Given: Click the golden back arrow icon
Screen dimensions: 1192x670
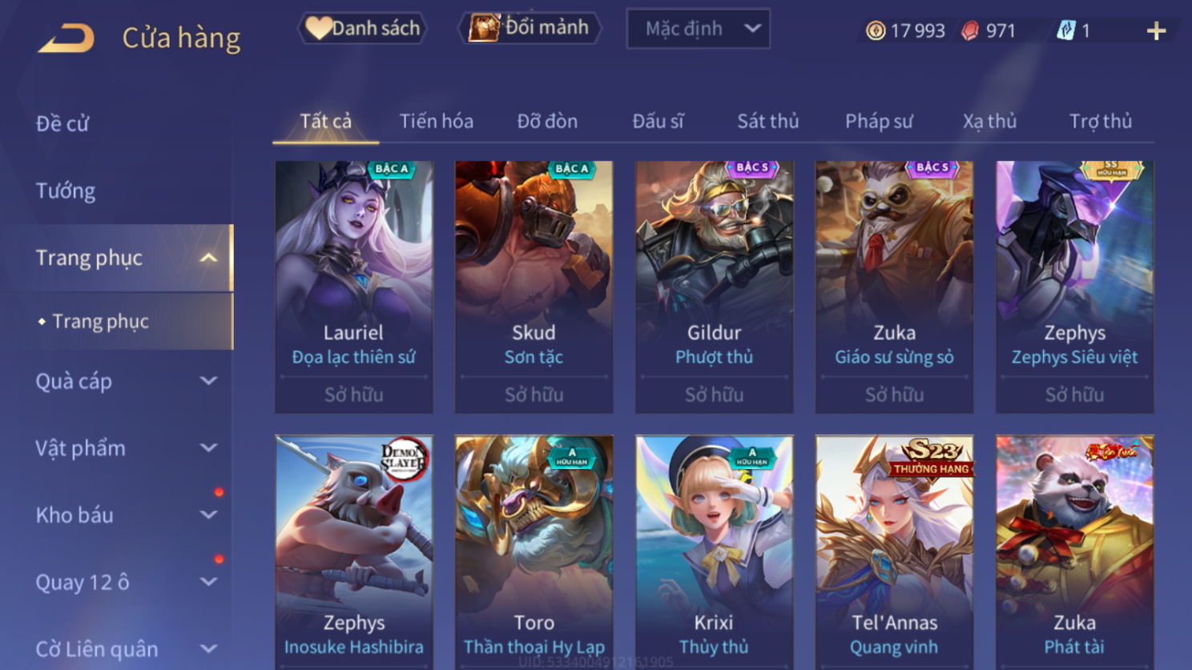Looking at the screenshot, I should click(66, 38).
